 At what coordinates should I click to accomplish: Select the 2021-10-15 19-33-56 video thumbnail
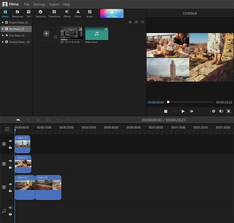click(x=72, y=34)
